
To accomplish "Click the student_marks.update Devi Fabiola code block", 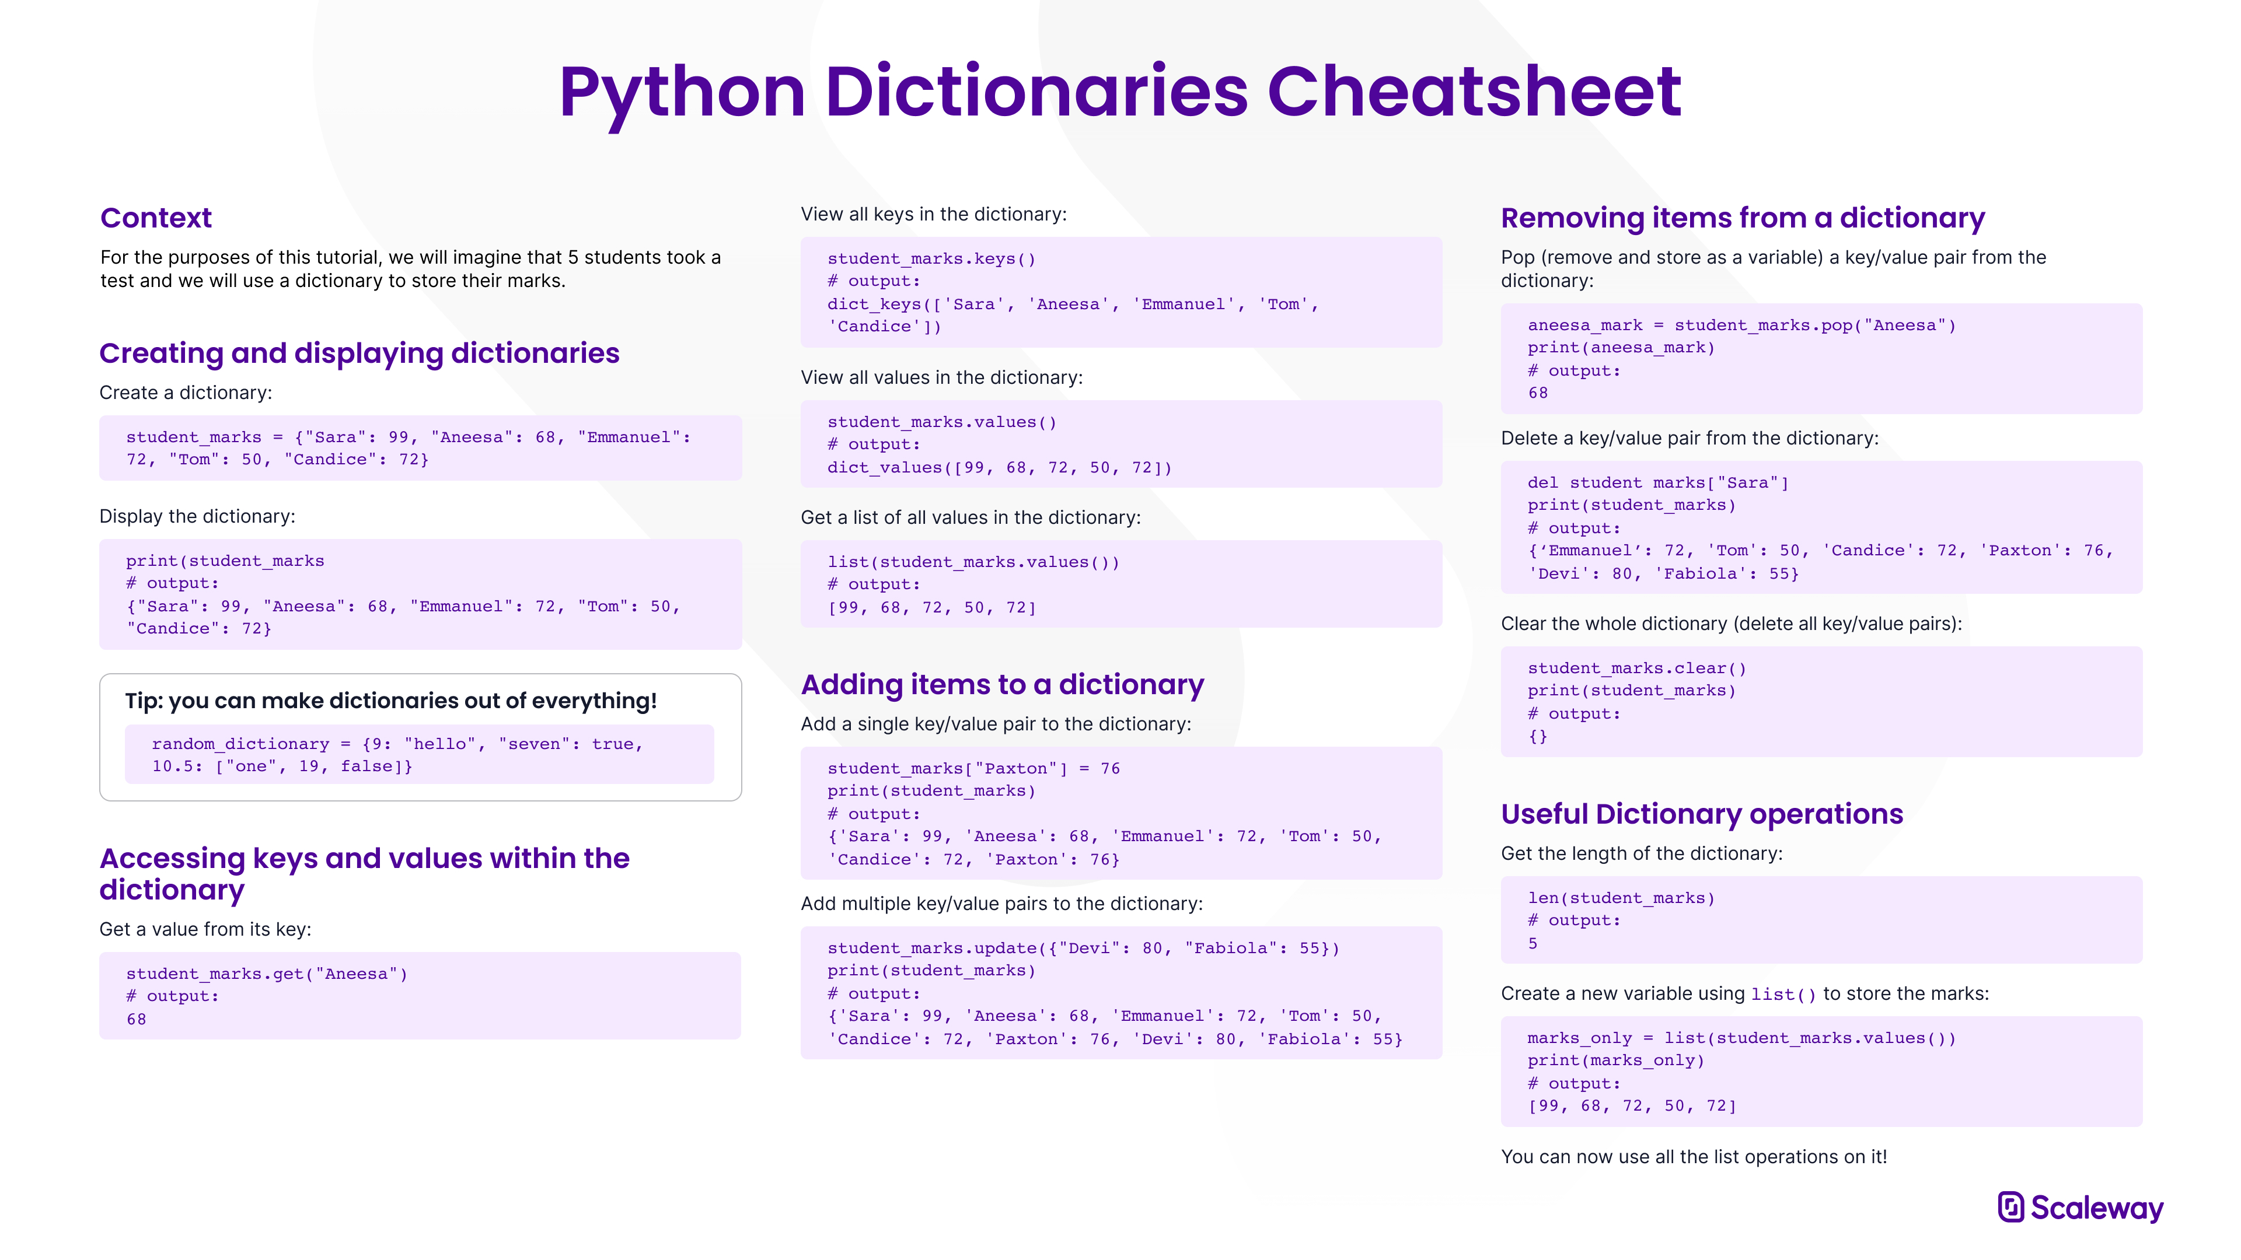I will (1120, 992).
